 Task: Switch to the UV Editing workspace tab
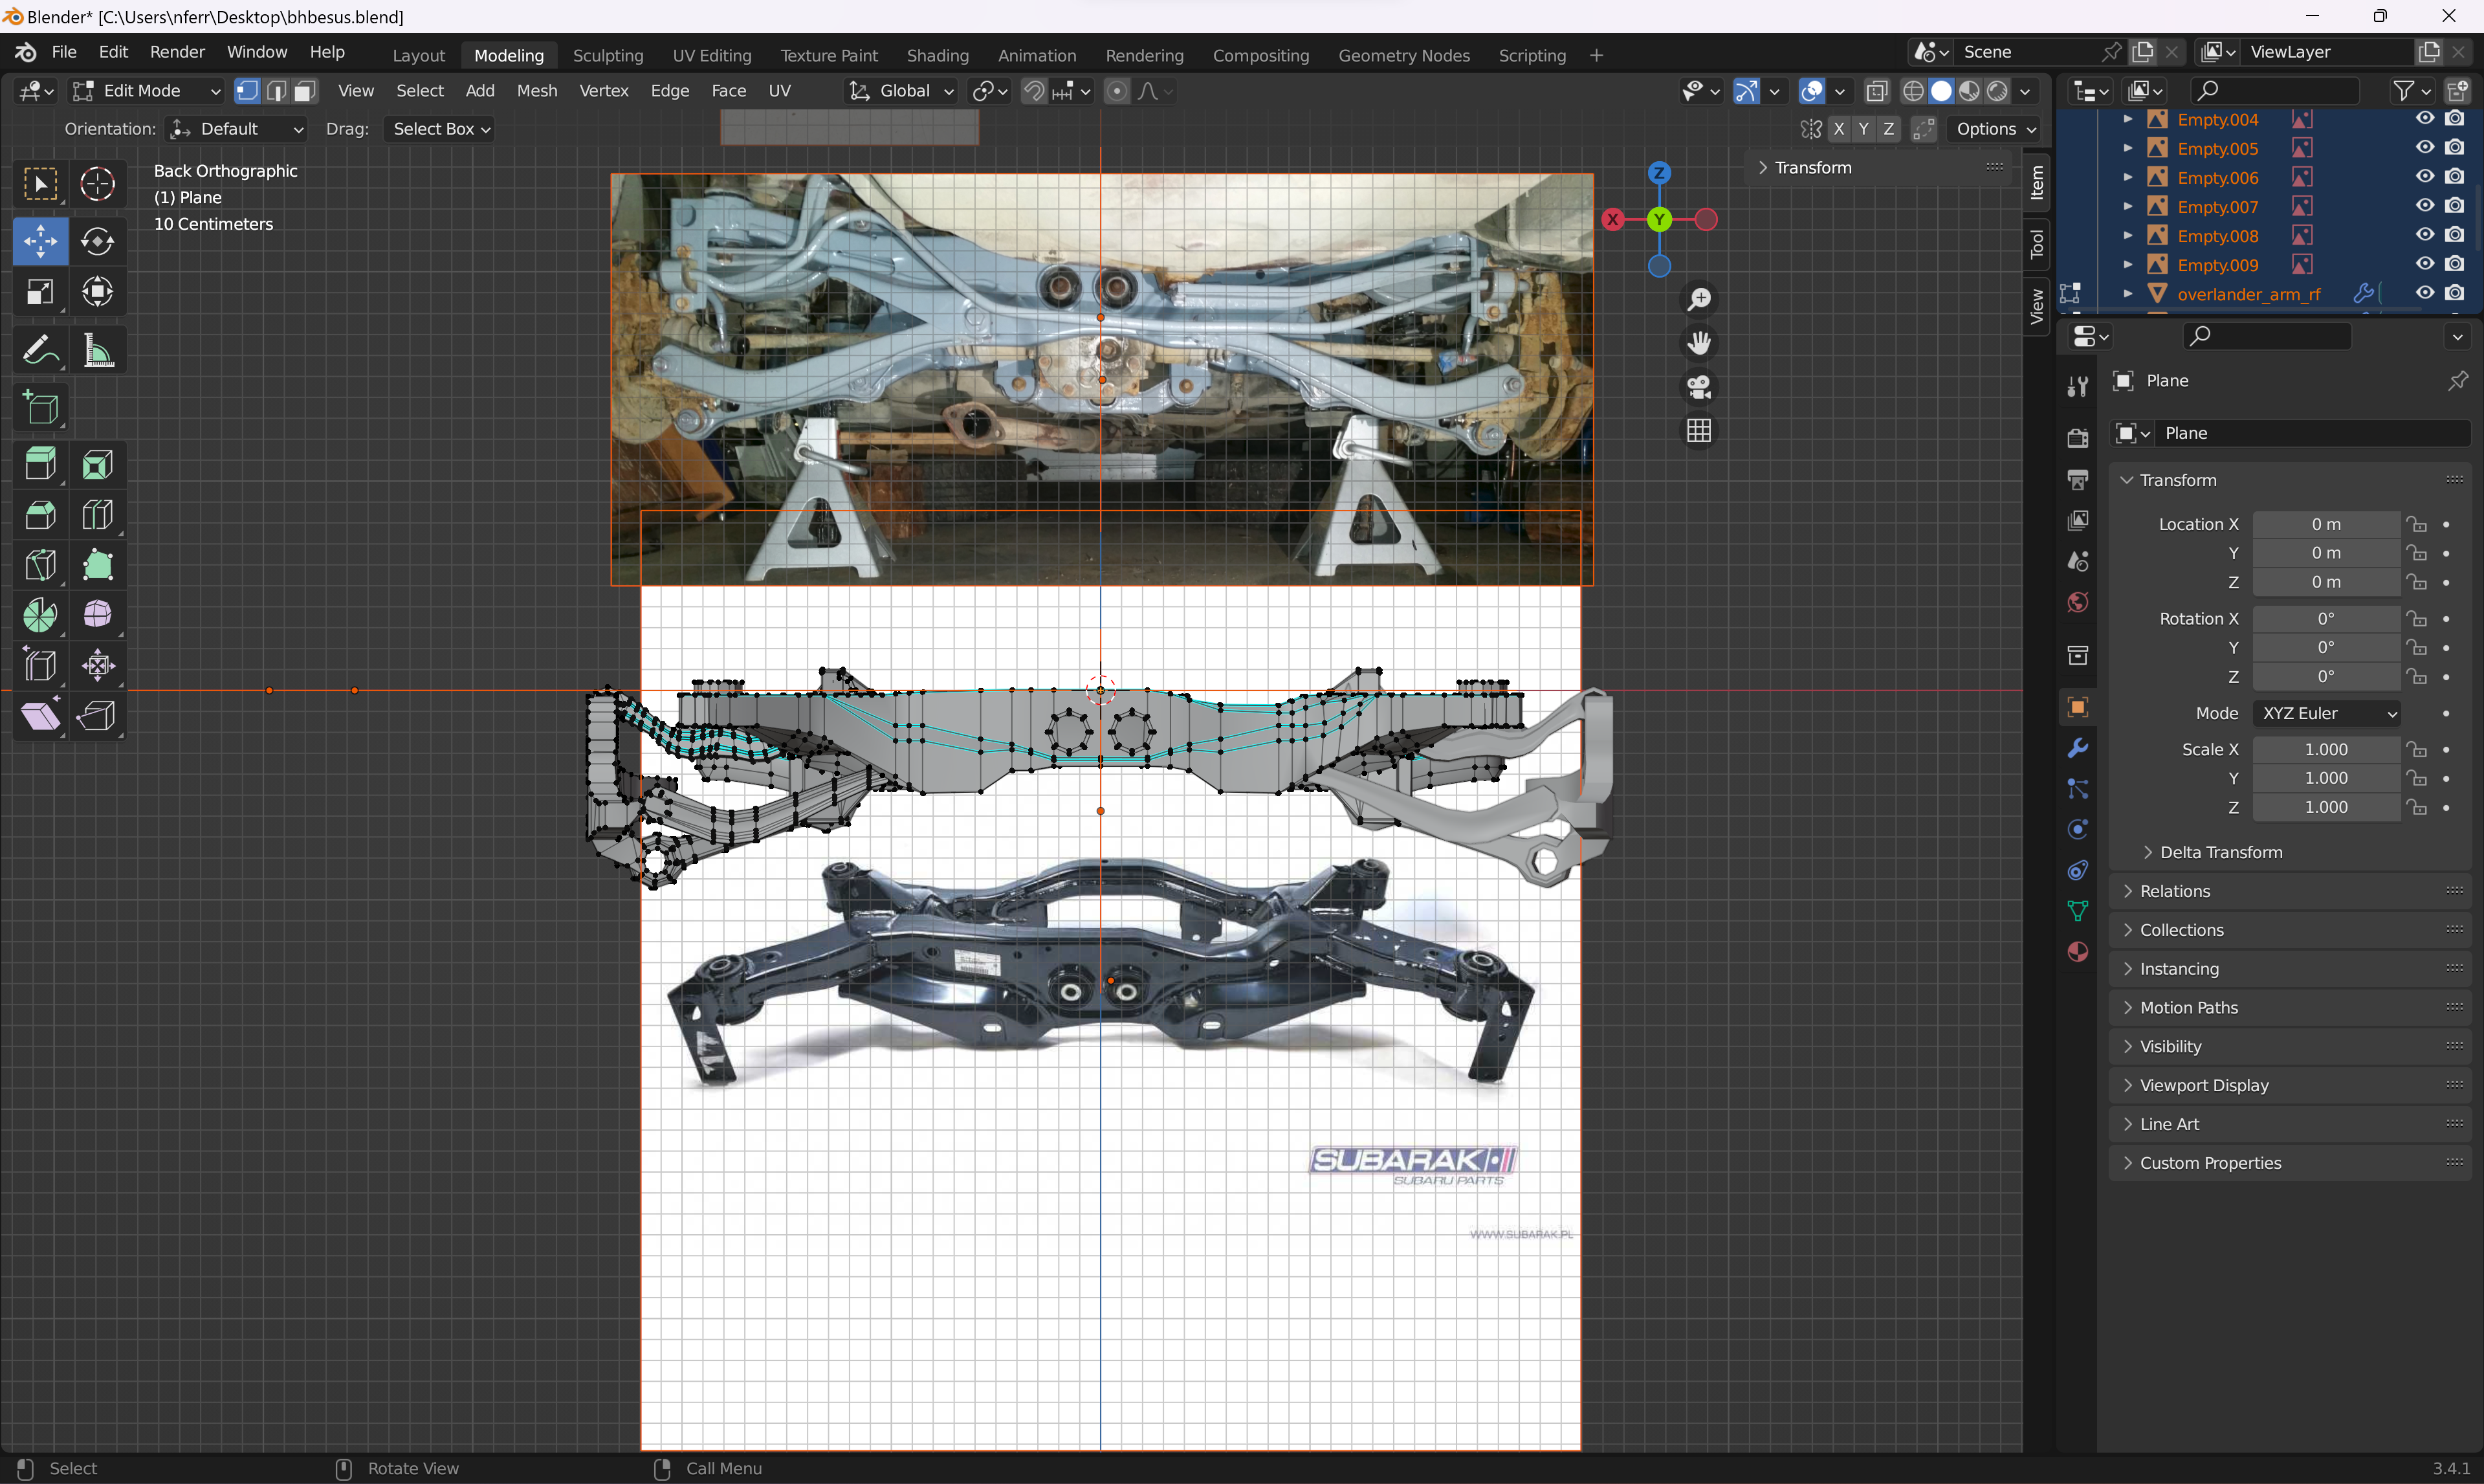pyautogui.click(x=710, y=55)
